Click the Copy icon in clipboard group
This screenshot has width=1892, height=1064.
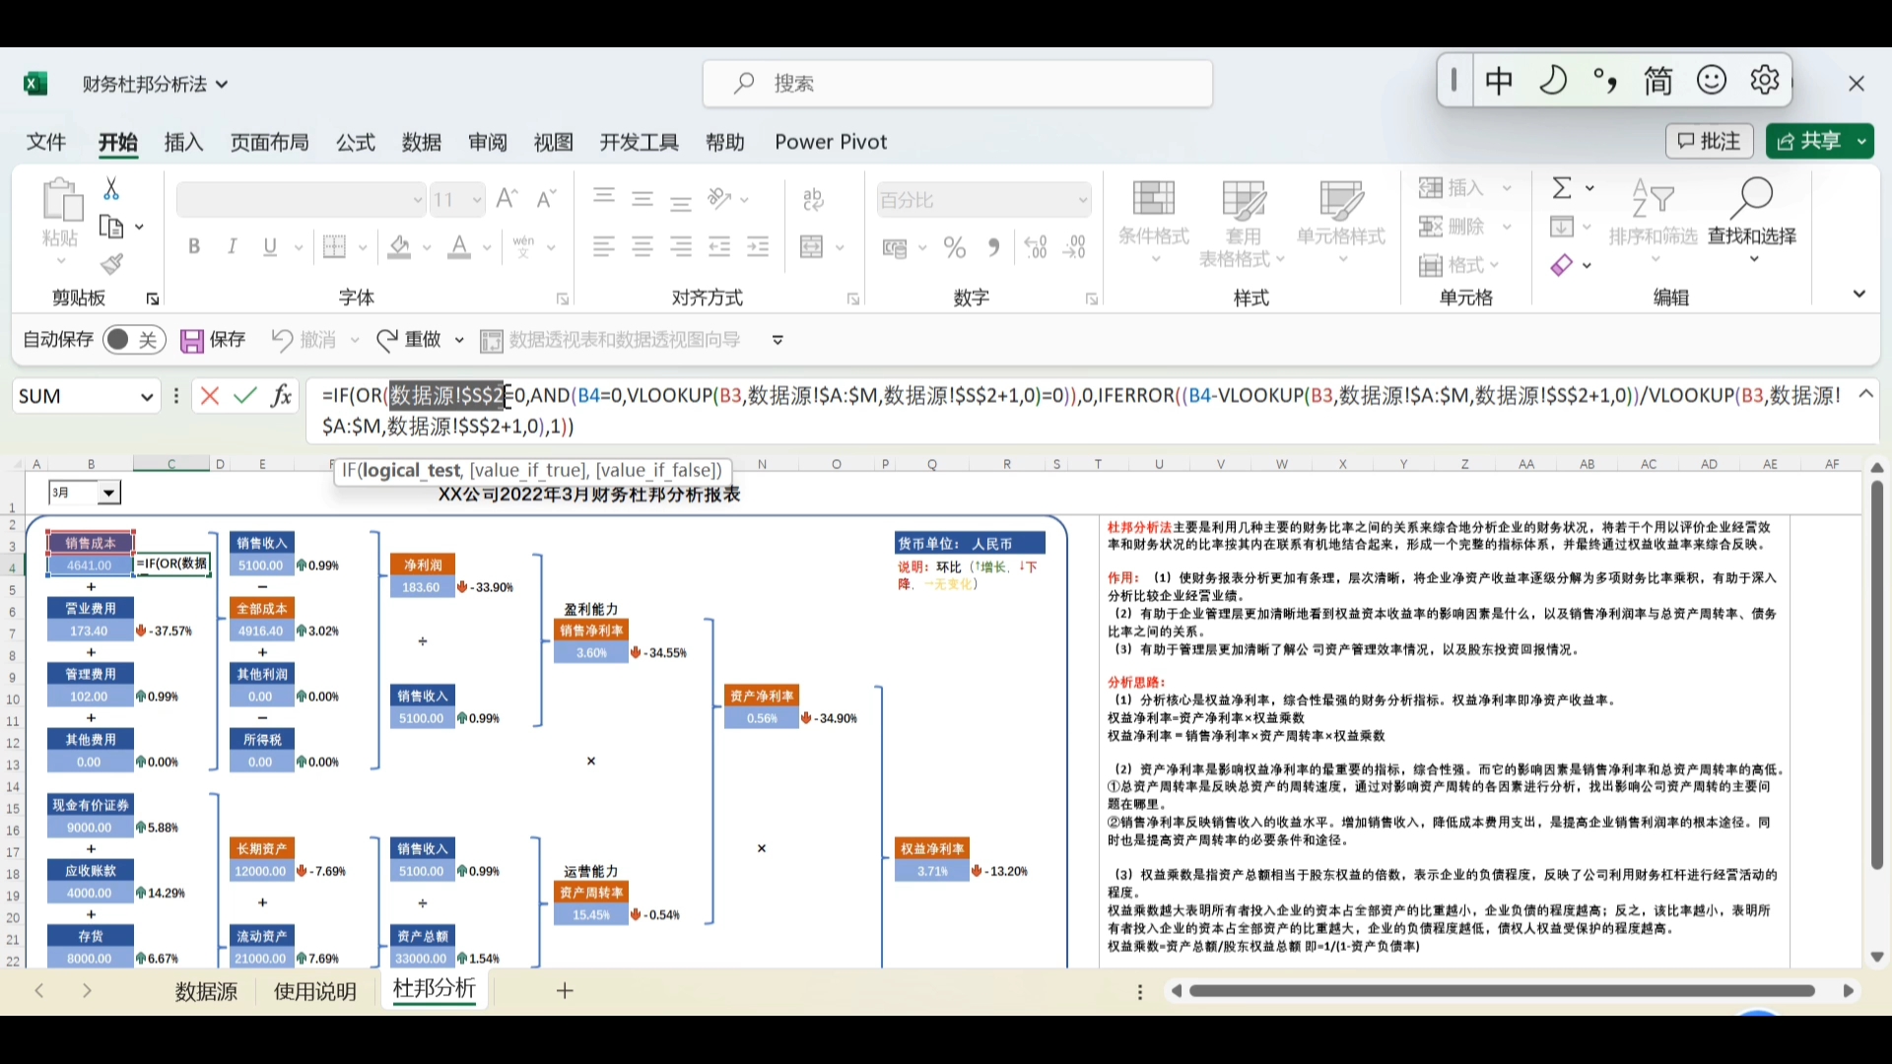(111, 228)
